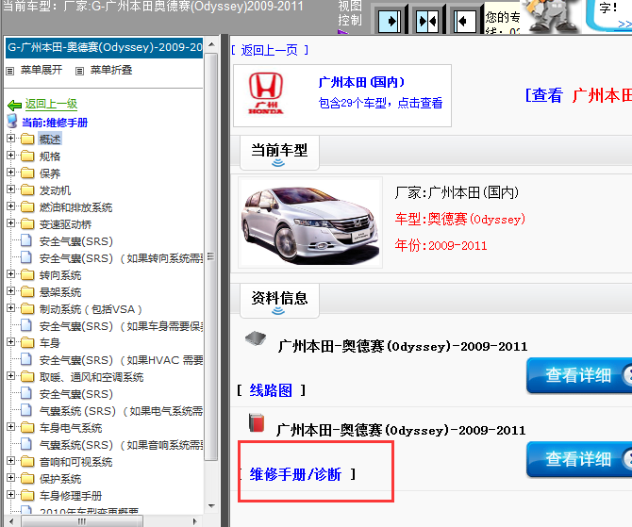632x527 pixels.
Task: Click tree panel vertical scrollbar down arrow
Action: (211, 505)
